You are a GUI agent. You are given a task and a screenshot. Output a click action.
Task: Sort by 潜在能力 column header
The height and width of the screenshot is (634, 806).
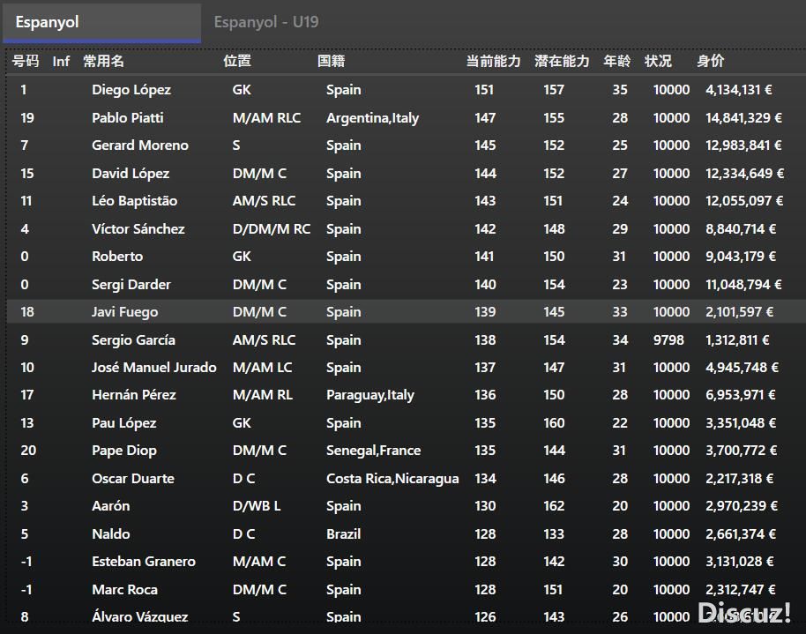(562, 61)
